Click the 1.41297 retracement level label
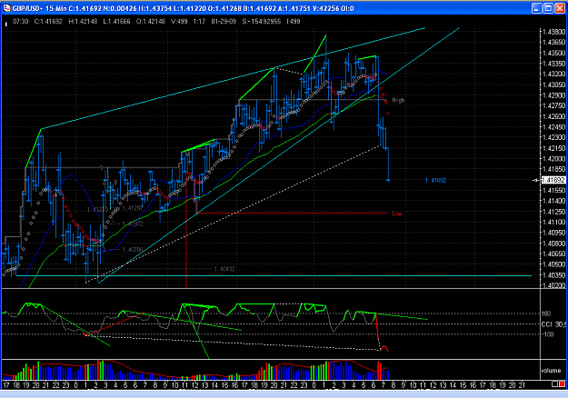This screenshot has width=568, height=398. pyautogui.click(x=133, y=208)
